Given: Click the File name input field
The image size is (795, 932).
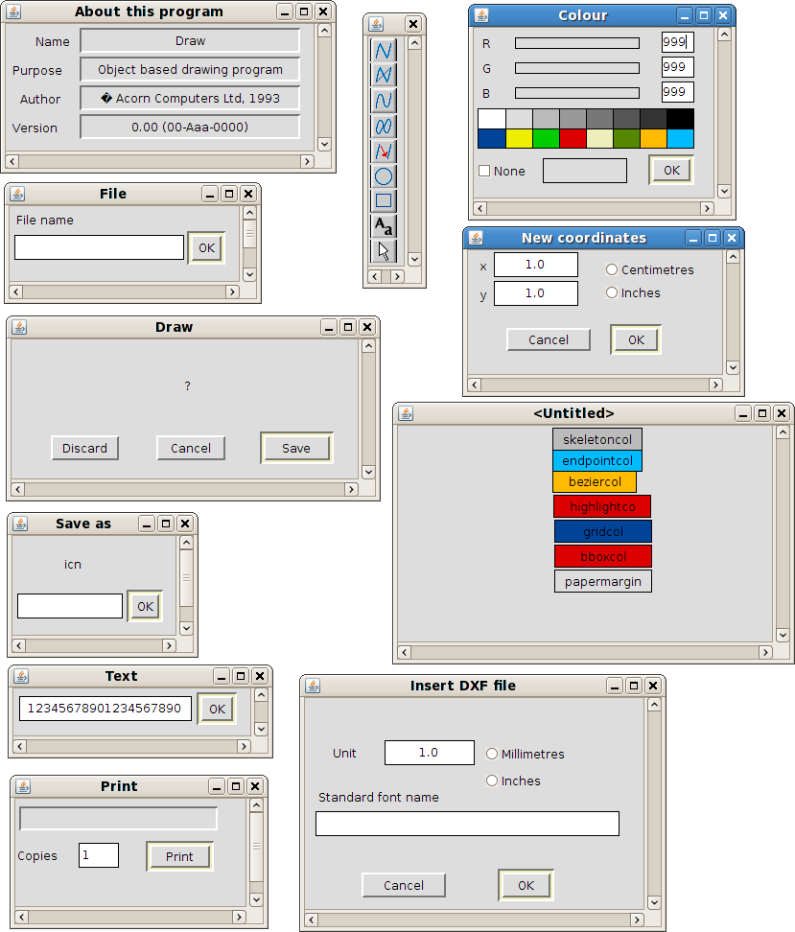Looking at the screenshot, I should (x=99, y=247).
